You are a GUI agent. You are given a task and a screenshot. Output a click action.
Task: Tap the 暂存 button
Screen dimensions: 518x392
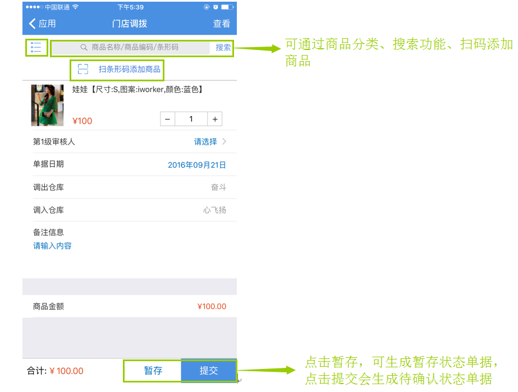[x=153, y=371]
